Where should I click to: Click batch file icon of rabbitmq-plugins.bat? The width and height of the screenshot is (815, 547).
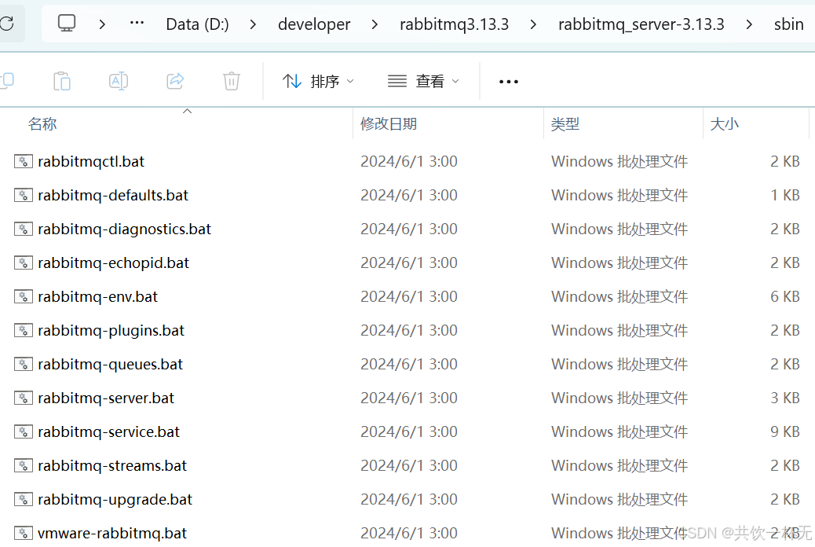[24, 331]
